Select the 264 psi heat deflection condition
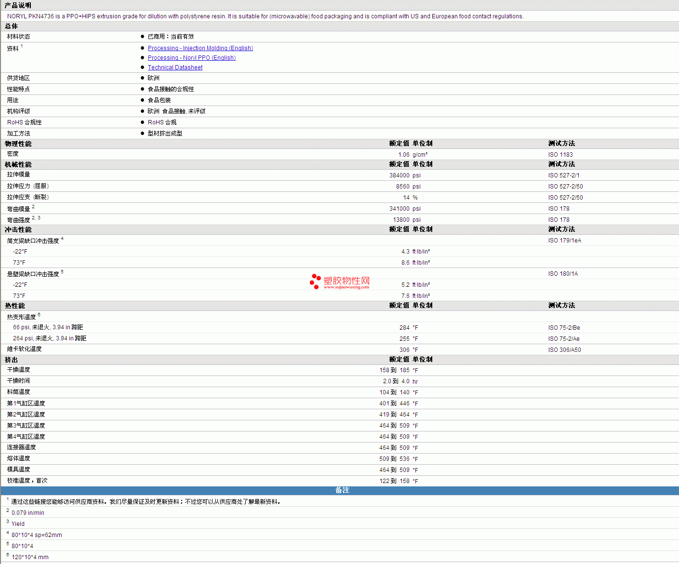 point(50,338)
